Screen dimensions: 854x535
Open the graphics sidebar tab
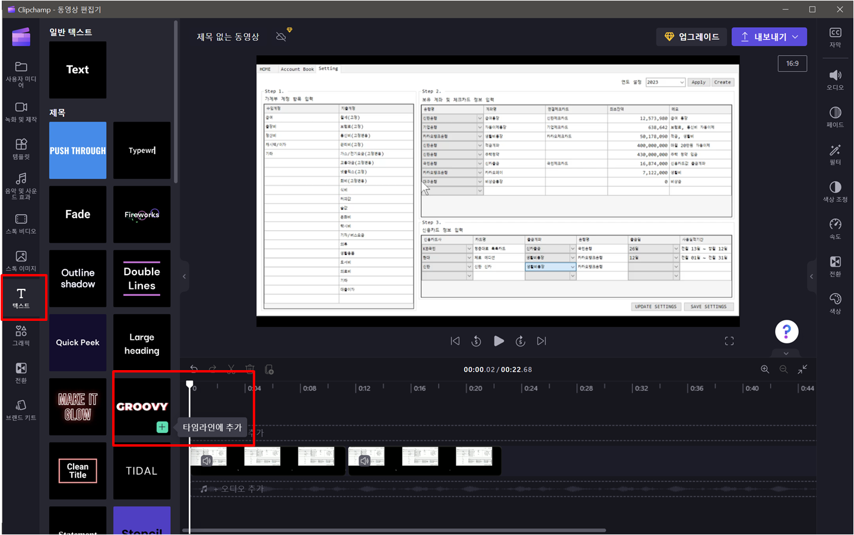[21, 335]
